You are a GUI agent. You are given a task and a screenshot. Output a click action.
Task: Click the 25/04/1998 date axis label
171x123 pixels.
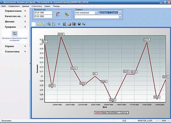point(57,105)
